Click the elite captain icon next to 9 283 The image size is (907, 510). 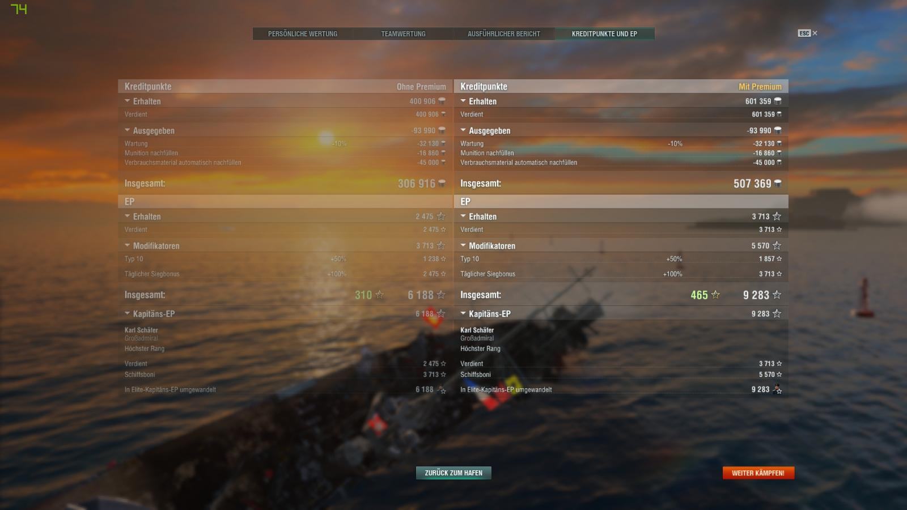777,389
